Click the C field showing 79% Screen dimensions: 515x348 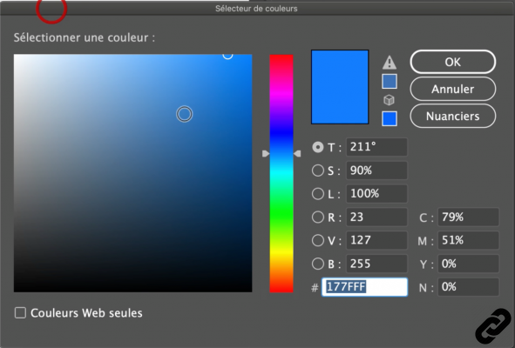468,217
